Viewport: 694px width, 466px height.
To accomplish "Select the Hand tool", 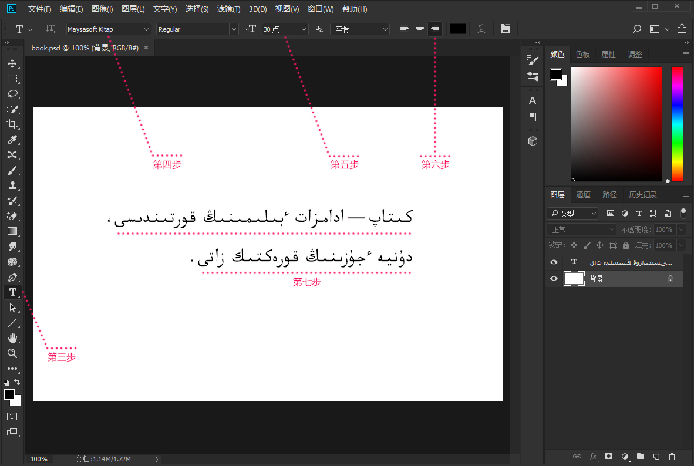I will click(12, 338).
